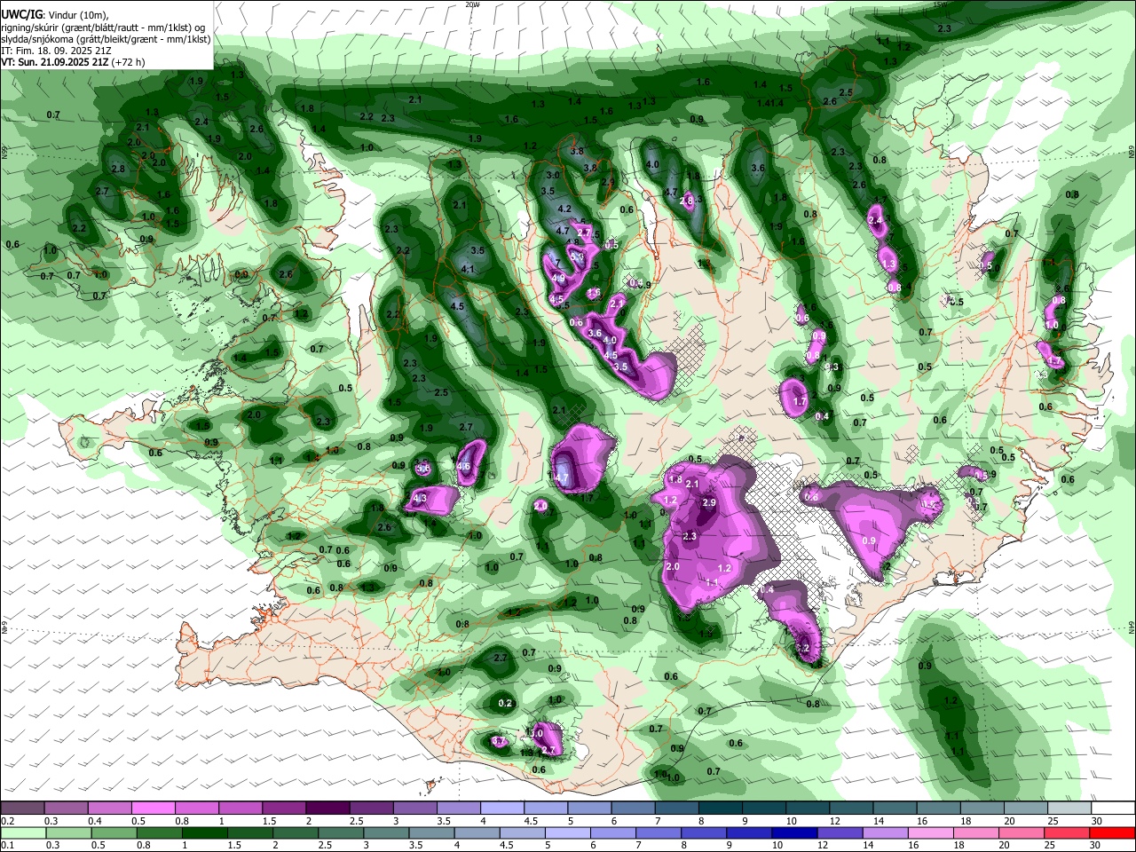This screenshot has width=1136, height=852.
Task: Click the top-row swatch starting at 12
Action: coord(851,808)
